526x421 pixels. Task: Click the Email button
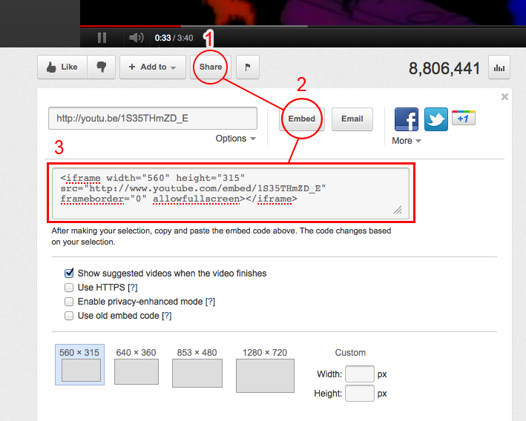click(352, 119)
